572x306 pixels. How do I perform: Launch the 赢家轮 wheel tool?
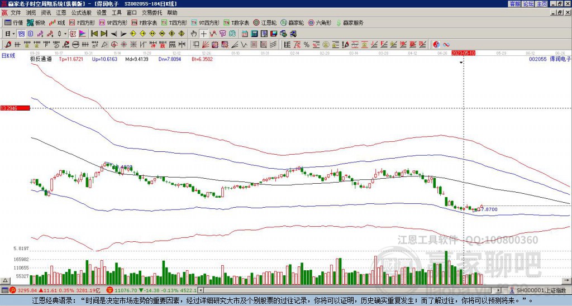click(x=292, y=22)
